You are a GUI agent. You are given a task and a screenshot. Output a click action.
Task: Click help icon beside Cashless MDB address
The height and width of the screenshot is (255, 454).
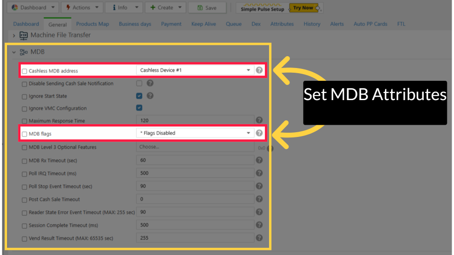[x=259, y=70]
